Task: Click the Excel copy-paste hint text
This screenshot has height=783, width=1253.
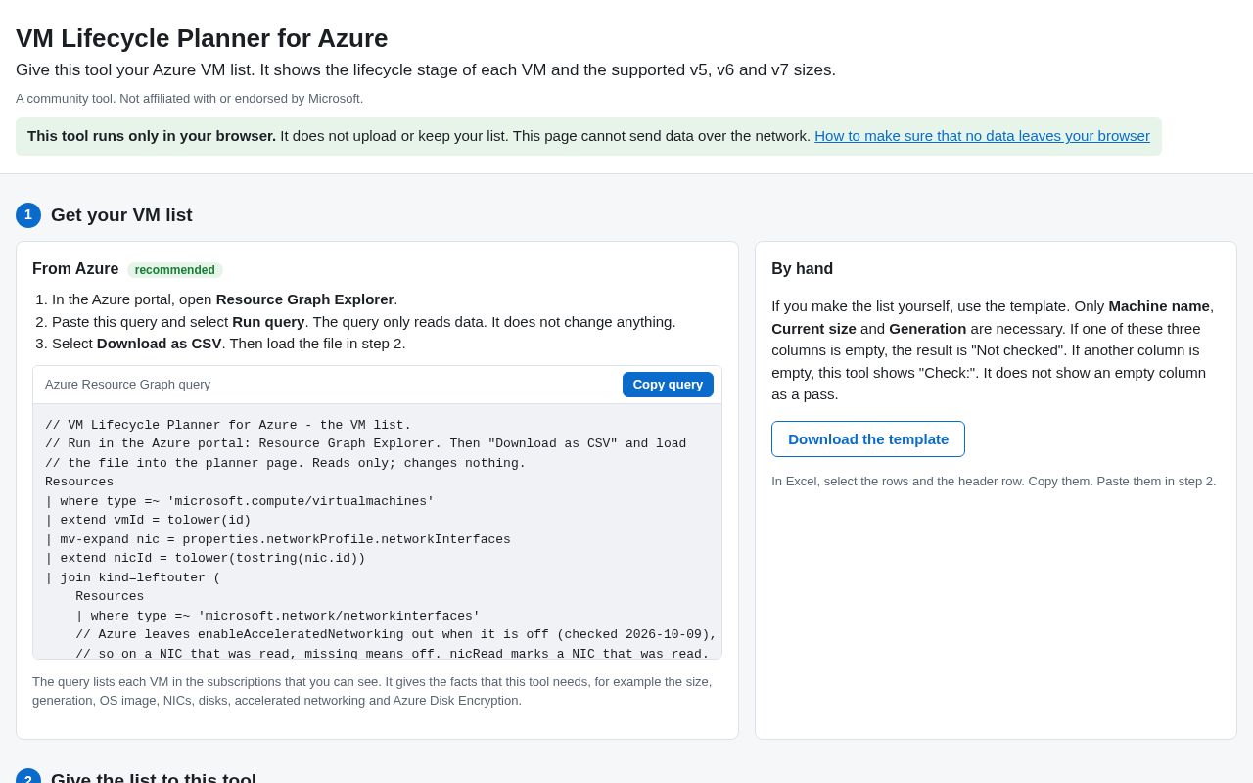Action: pos(994,482)
